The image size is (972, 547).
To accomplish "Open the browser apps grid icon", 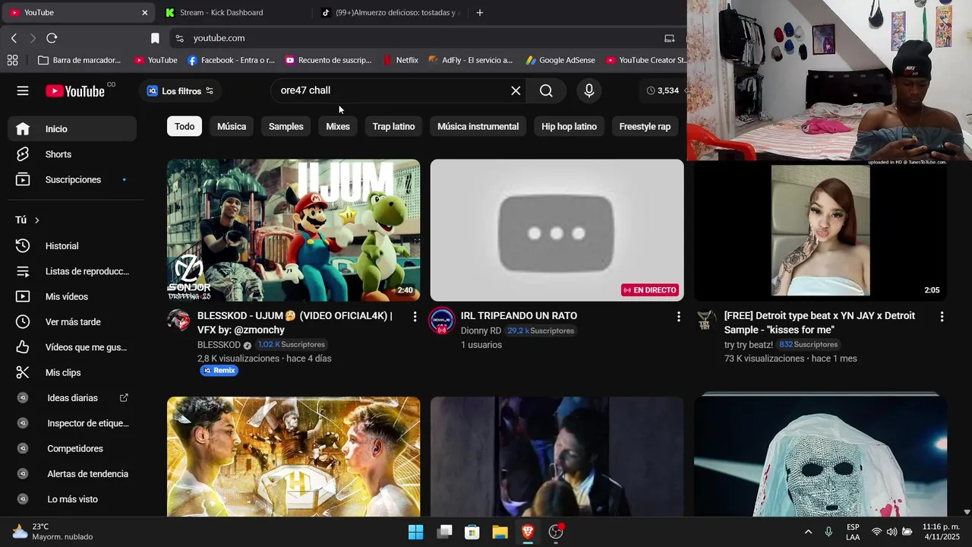I will coord(12,60).
